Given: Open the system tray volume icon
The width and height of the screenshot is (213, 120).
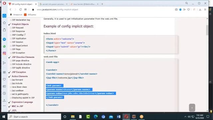Looking at the screenshot, I should pyautogui.click(x=189, y=117).
